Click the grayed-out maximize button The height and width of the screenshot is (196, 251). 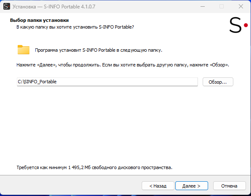point(222,7)
